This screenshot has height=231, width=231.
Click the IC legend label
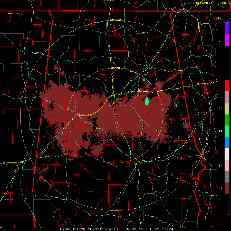220,166
